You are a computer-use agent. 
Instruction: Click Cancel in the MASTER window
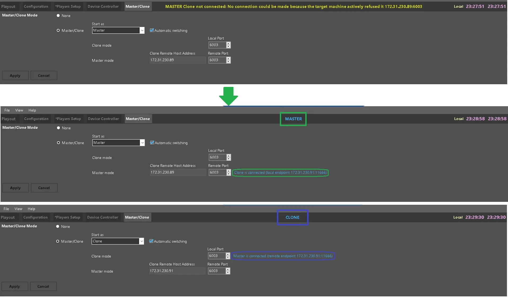tap(44, 188)
